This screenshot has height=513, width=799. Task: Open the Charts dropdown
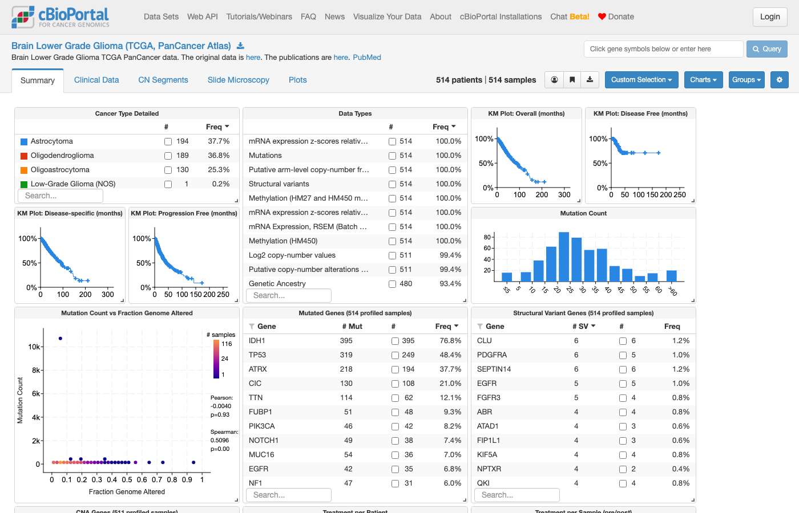(x=704, y=80)
